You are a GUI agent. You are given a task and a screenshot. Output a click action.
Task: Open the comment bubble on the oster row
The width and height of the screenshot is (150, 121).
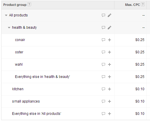[103, 52]
